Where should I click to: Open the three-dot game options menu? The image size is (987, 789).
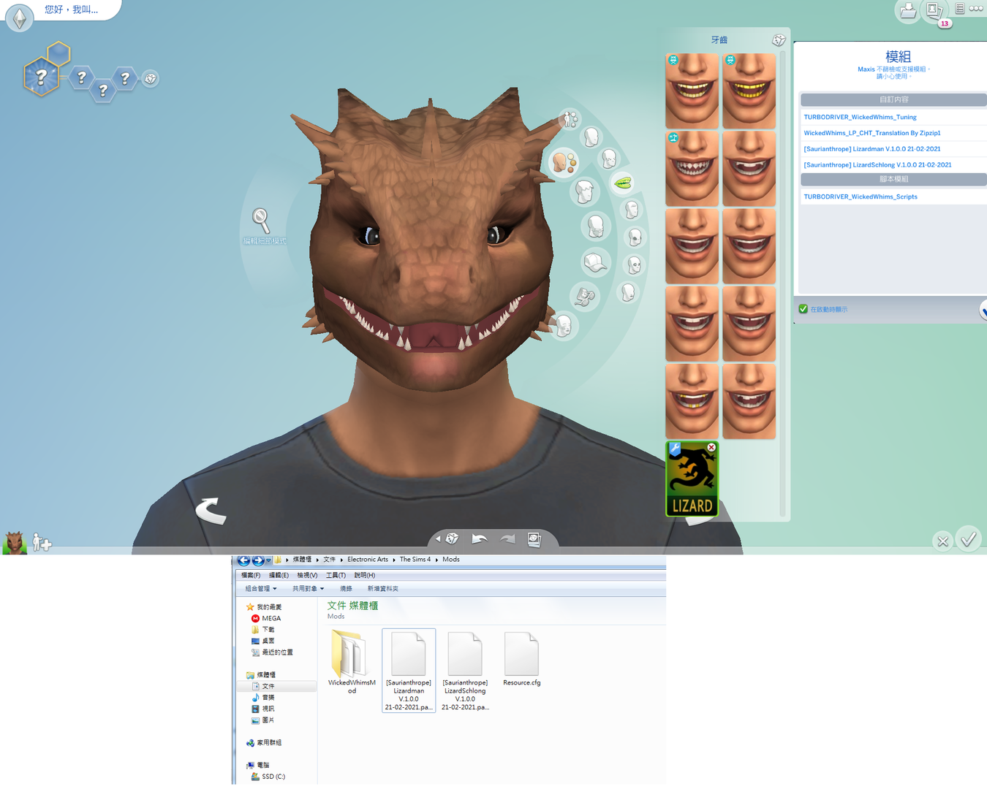[x=977, y=9]
